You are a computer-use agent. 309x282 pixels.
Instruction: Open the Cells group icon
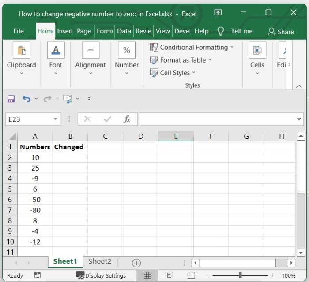click(x=257, y=50)
